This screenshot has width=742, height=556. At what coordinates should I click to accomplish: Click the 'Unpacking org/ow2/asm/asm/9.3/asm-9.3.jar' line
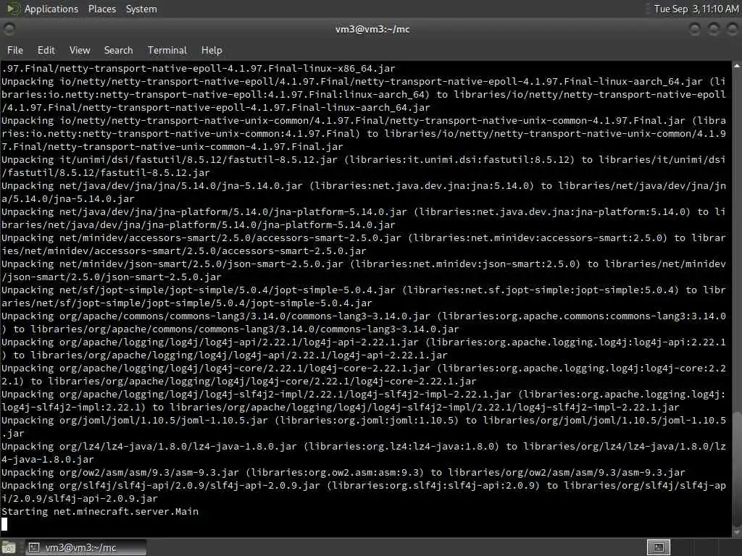343,472
